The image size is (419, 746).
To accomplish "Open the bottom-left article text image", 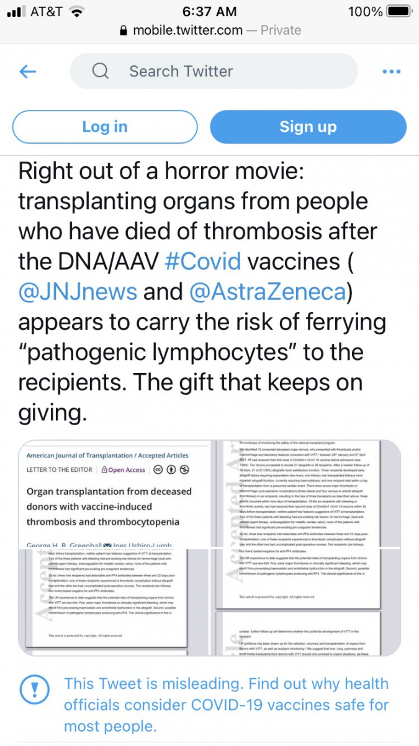I will coord(114,601).
